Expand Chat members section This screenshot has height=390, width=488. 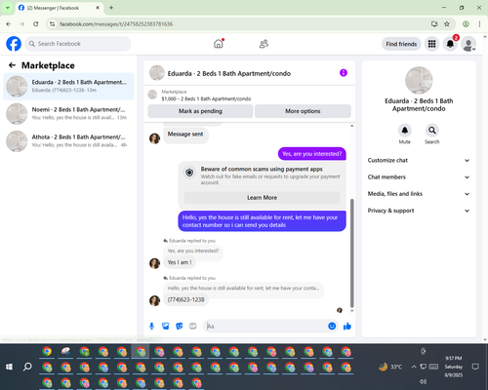point(419,177)
